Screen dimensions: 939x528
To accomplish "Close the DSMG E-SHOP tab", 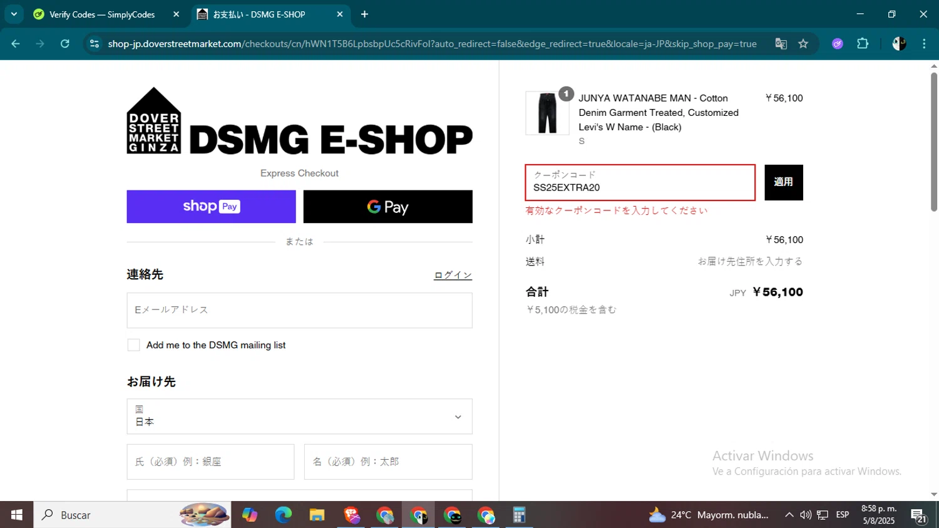I will [340, 14].
